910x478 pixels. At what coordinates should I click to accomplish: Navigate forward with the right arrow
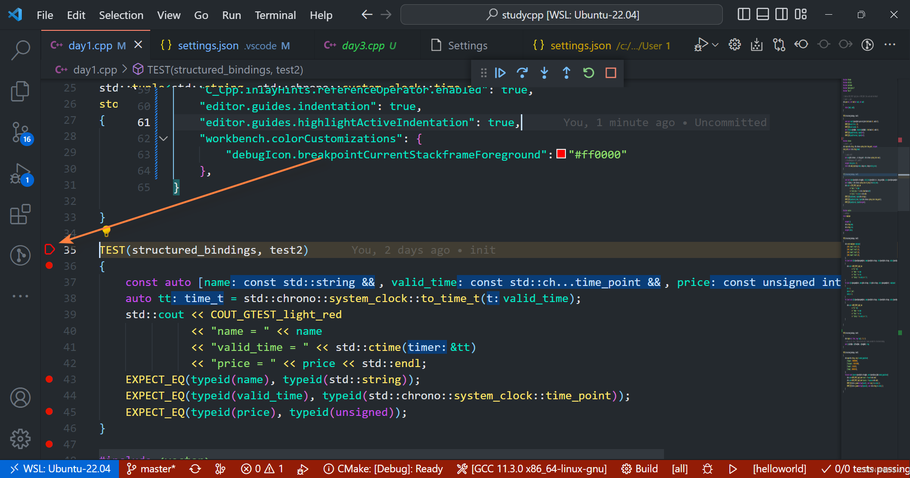[386, 15]
